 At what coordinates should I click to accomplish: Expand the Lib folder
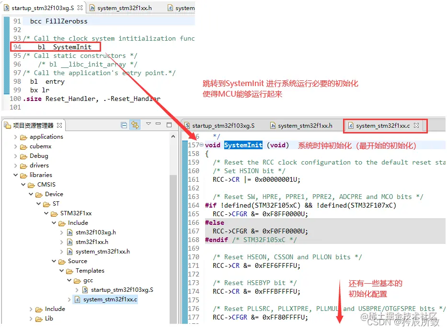coord(31,319)
